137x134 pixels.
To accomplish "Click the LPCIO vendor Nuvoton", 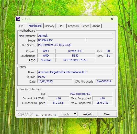I will point(46,60).
